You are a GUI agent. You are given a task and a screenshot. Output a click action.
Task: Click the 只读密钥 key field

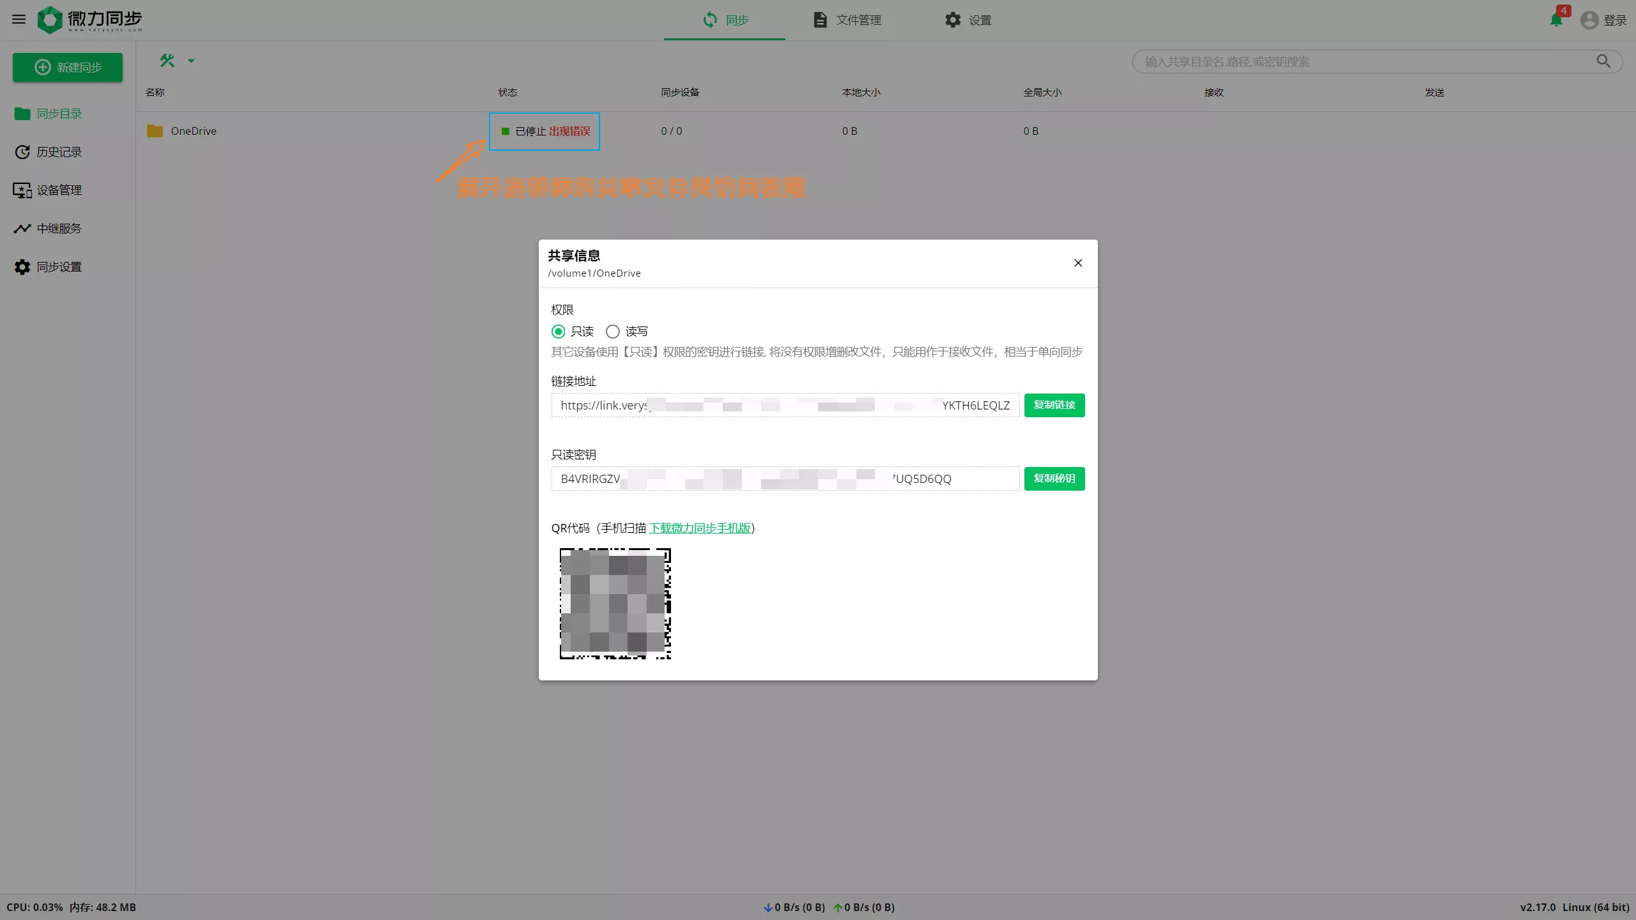click(x=785, y=479)
